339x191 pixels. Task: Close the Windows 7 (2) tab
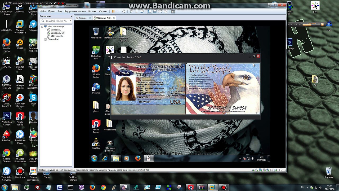pyautogui.click(x=114, y=18)
